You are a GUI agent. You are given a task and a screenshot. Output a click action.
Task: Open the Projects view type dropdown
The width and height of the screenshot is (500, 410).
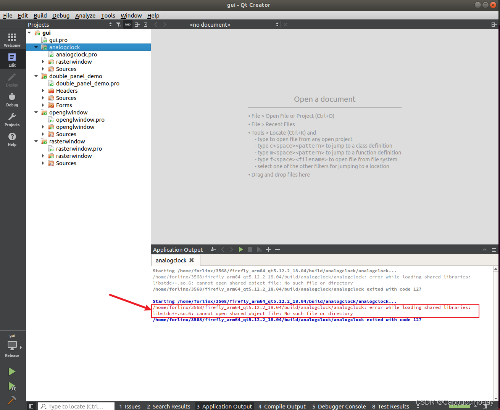(71, 24)
